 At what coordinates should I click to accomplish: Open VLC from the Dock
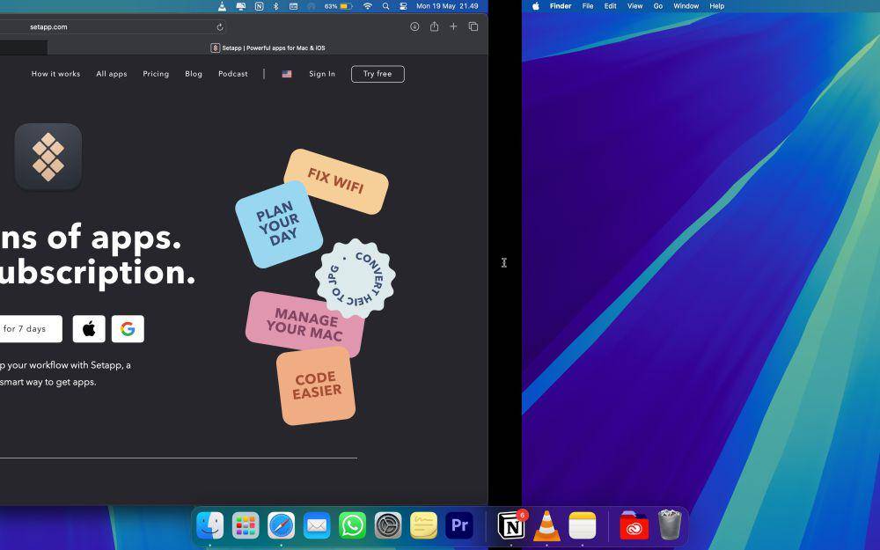click(x=546, y=525)
